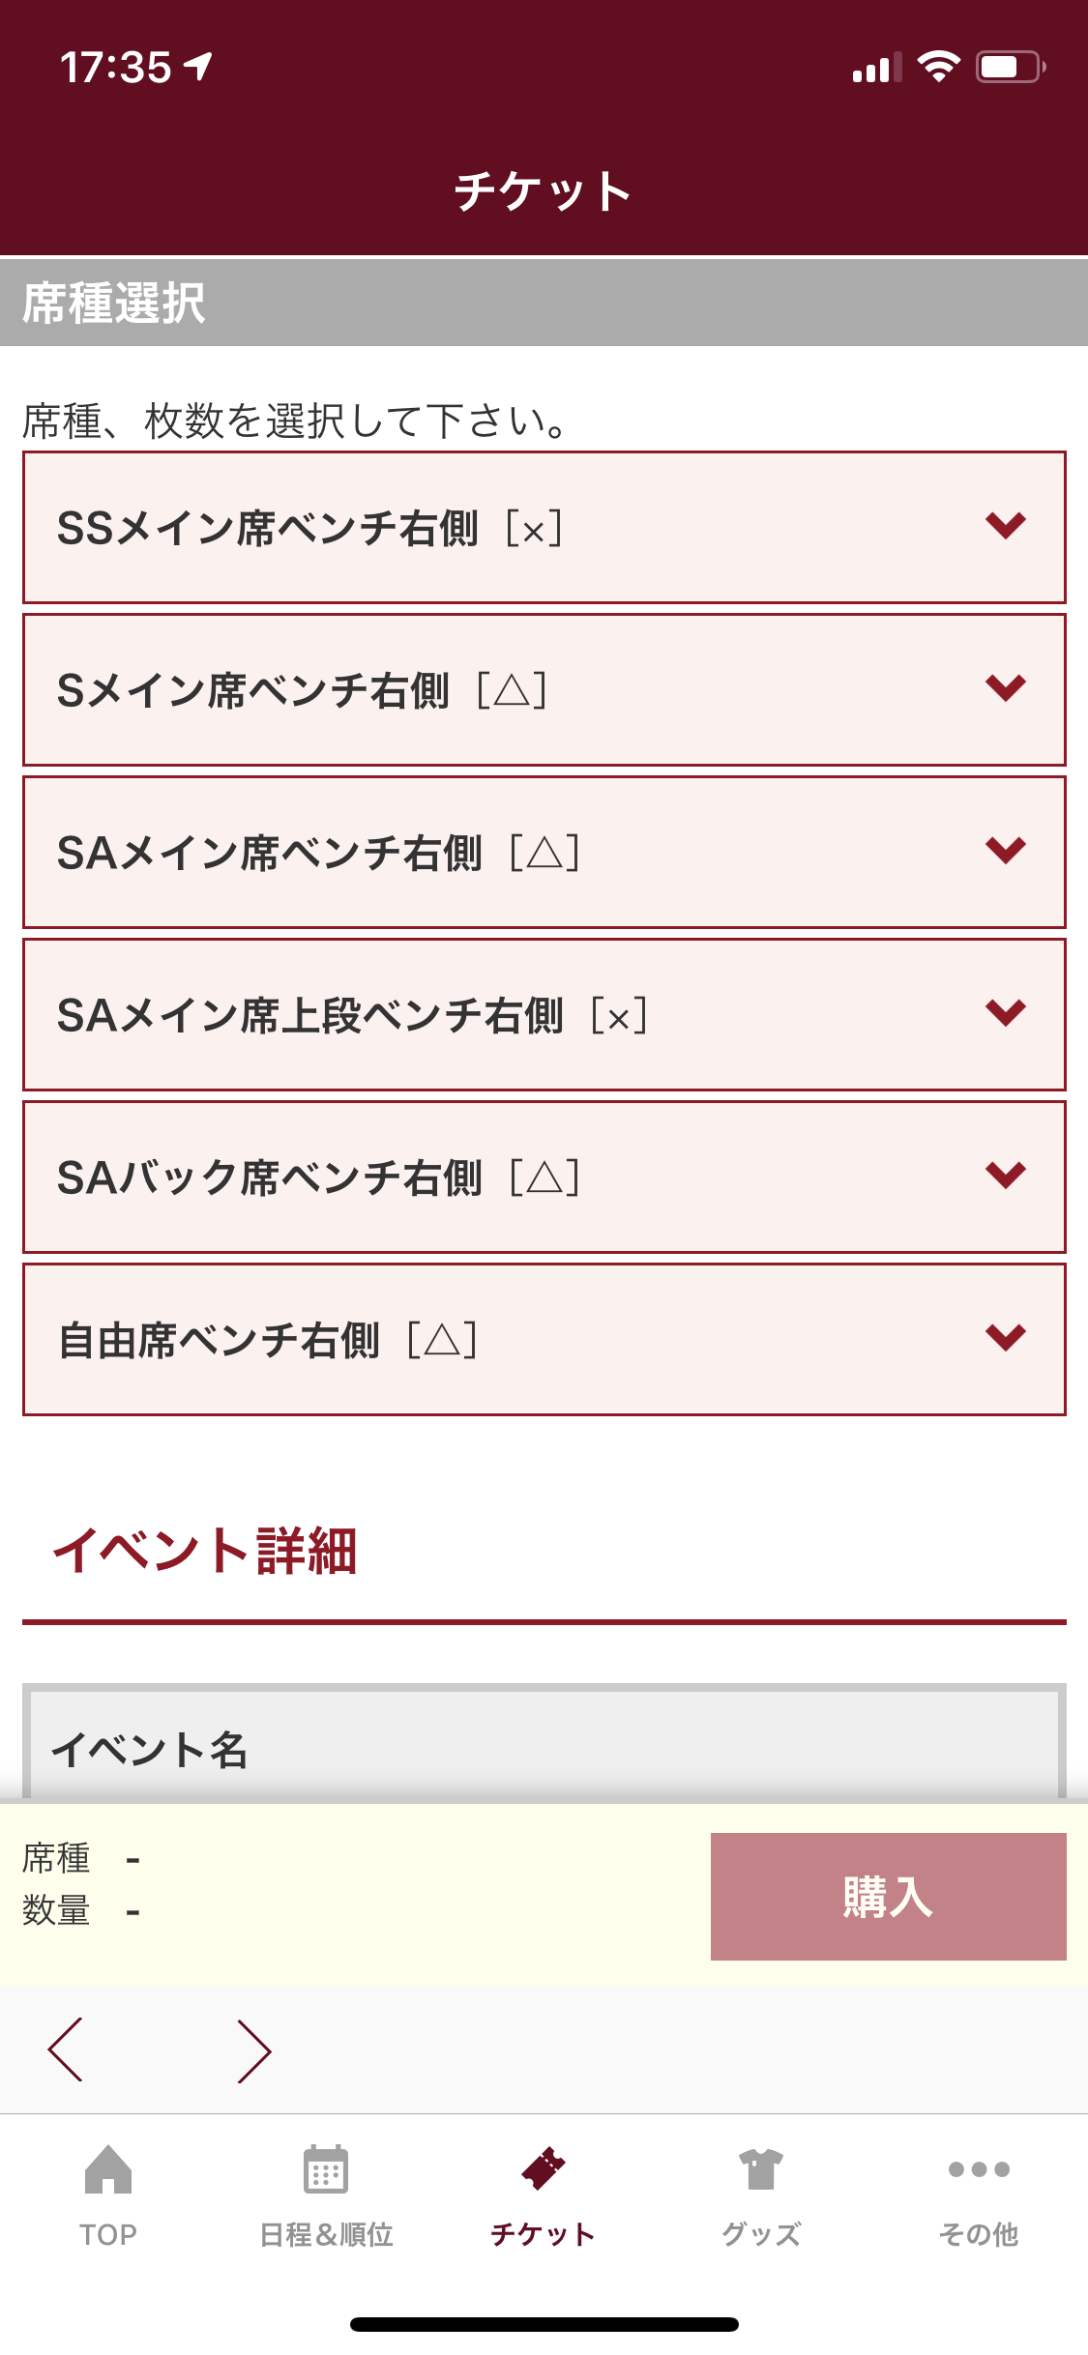Open the SAメイン席ベンチ右側 chevron

coord(1005,851)
